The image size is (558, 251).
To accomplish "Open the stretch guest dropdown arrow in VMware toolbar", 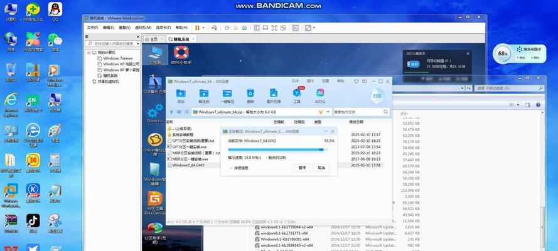I will click(314, 28).
